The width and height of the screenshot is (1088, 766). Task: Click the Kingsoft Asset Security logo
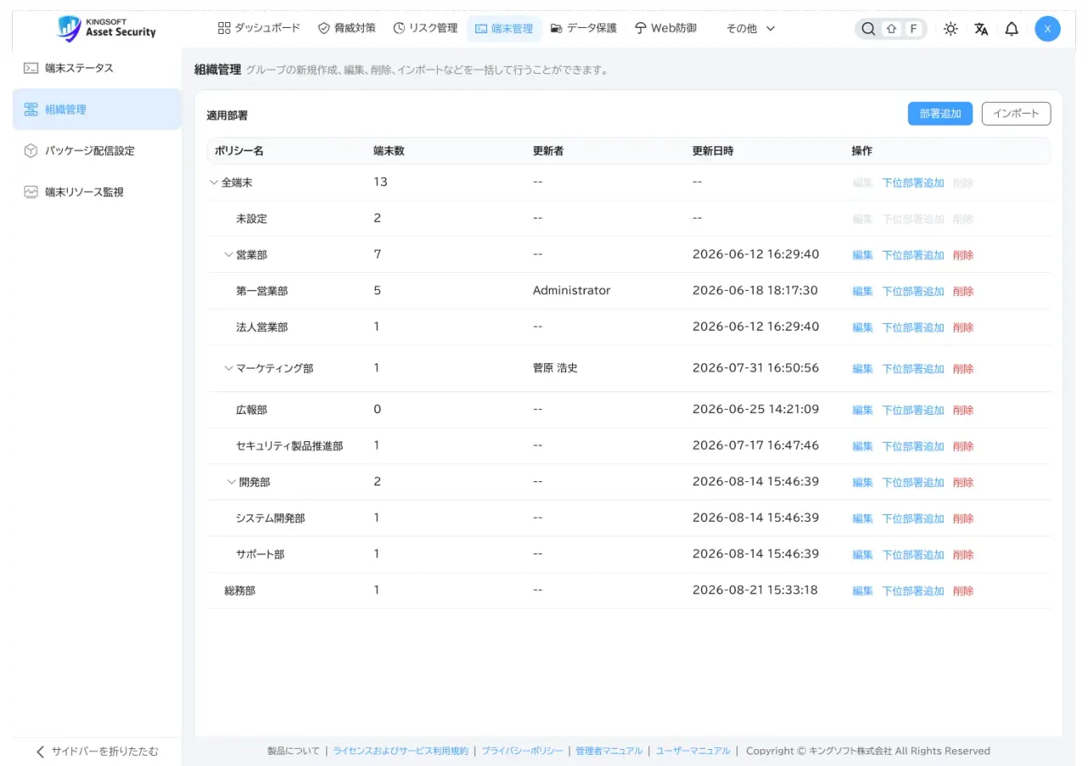pos(106,28)
